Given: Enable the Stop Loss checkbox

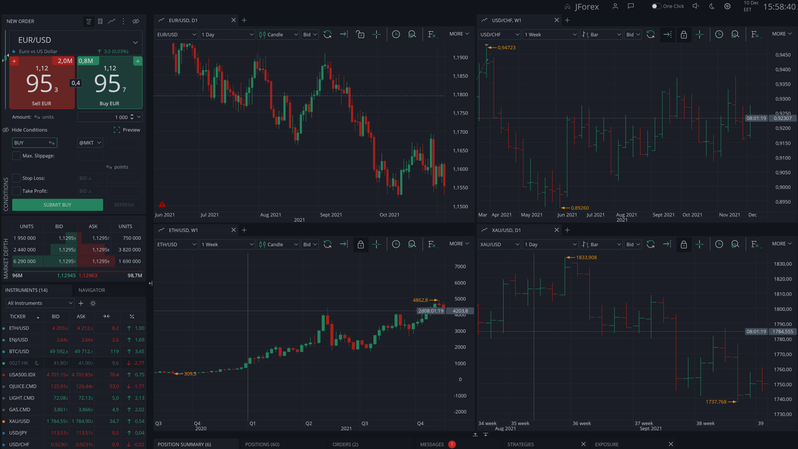Looking at the screenshot, I should [x=16, y=178].
